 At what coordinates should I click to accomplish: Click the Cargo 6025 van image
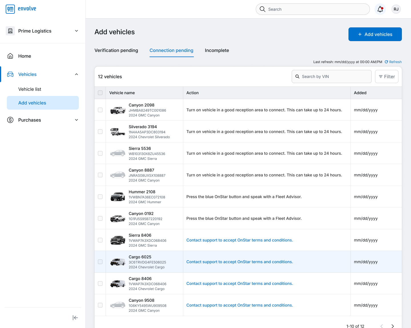tap(118, 262)
